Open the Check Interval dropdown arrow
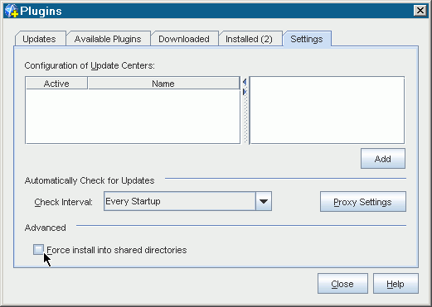Viewport: 432px width, 307px height. pos(264,201)
